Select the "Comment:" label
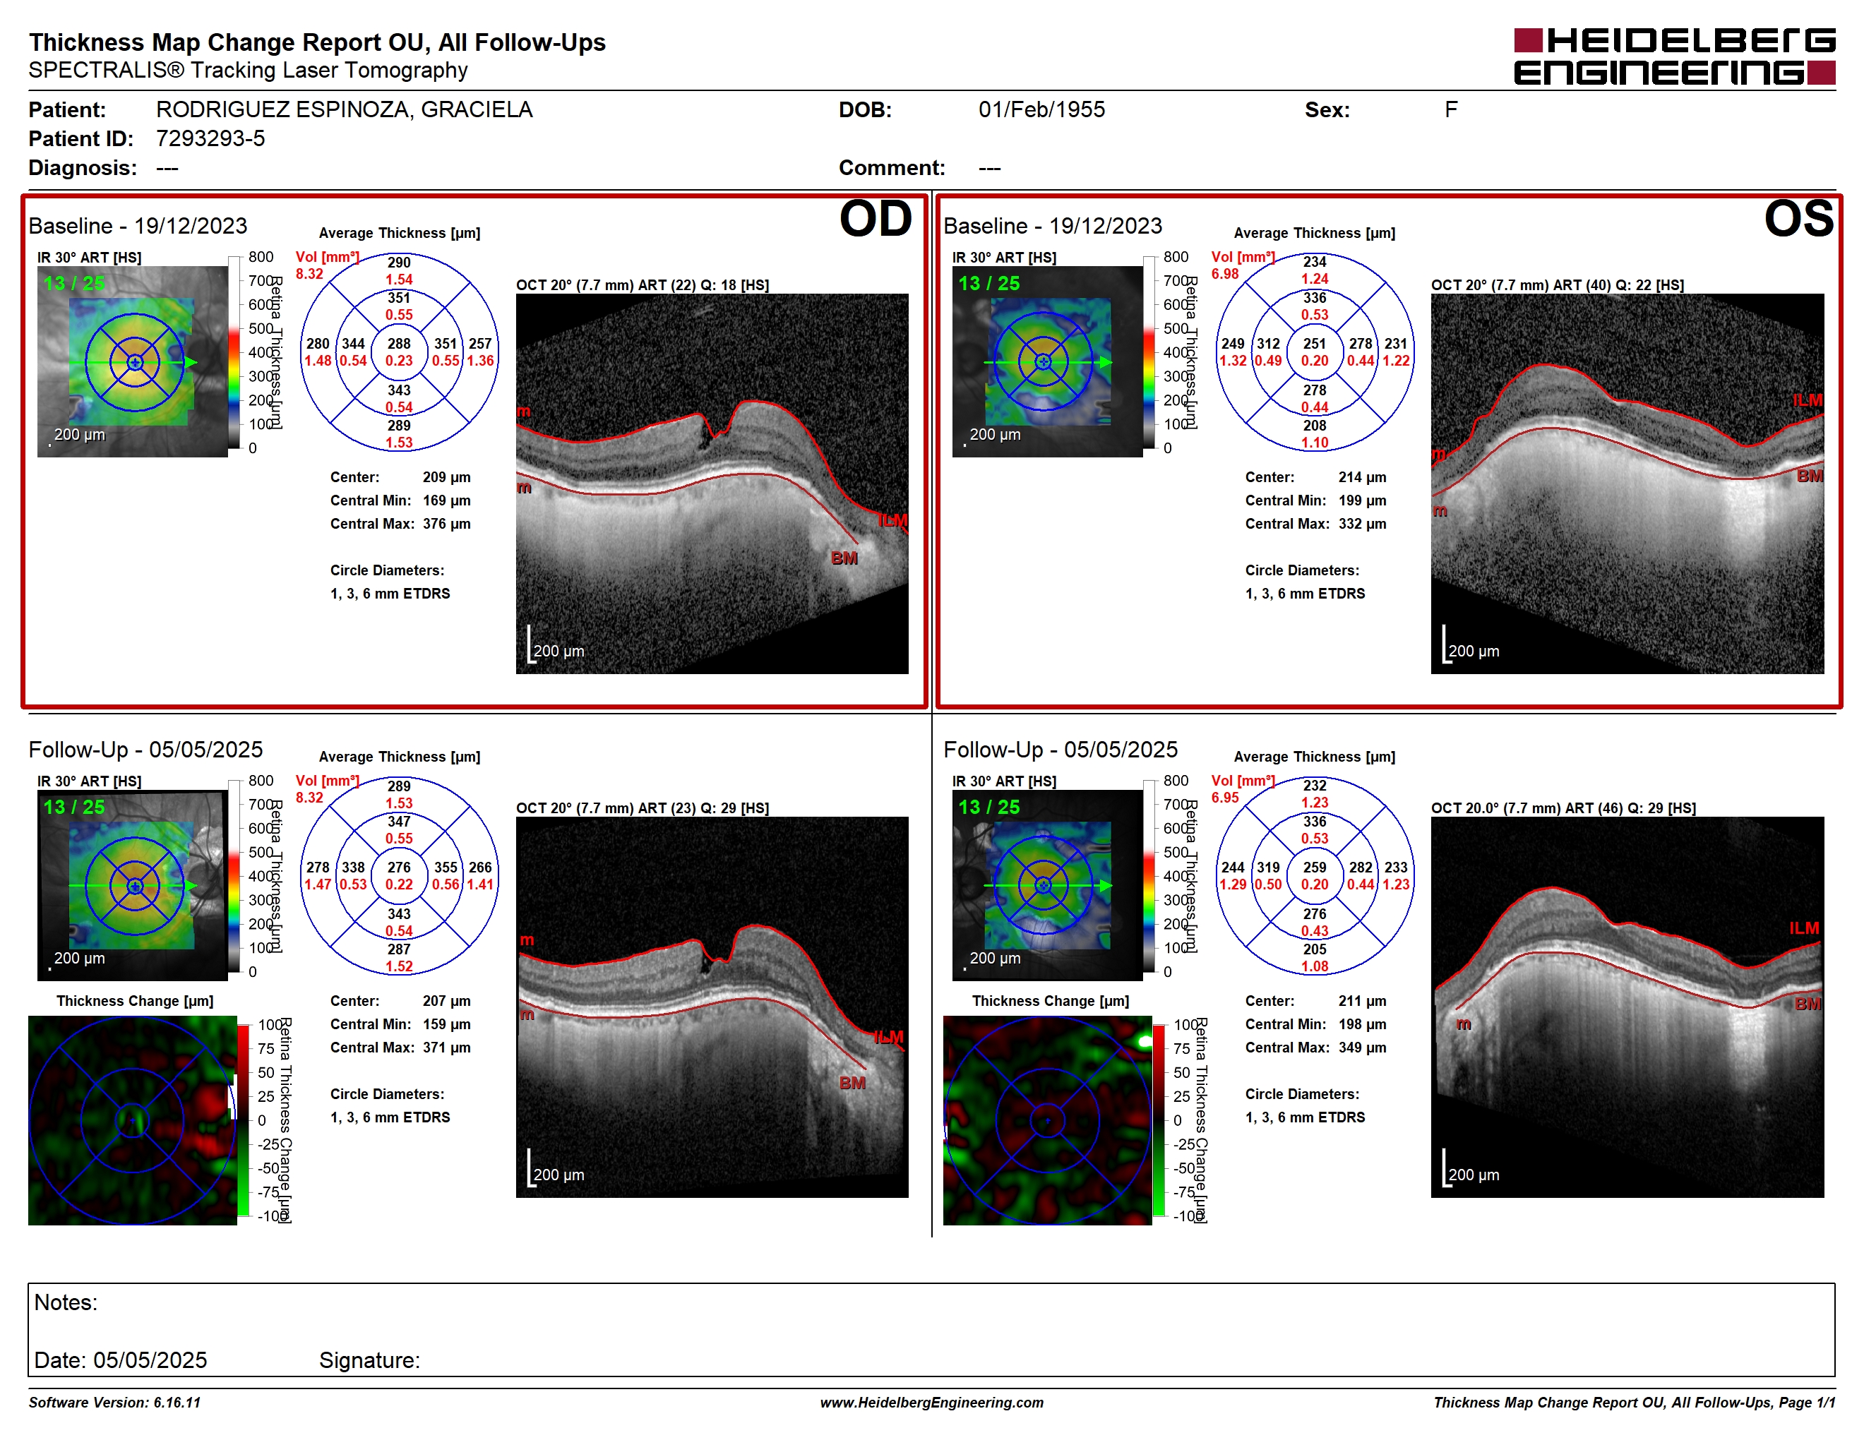1864x1440 pixels. [x=892, y=167]
